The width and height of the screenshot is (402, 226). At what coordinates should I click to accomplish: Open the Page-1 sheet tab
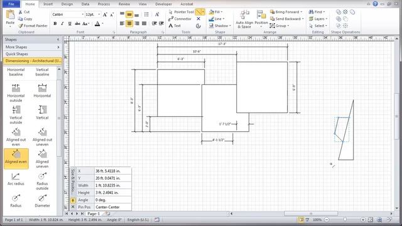tap(94, 213)
